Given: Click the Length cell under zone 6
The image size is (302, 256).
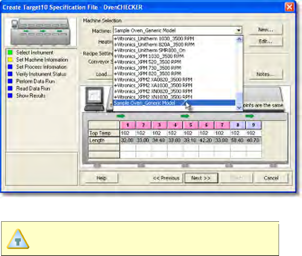Looking at the screenshot, I should click(207, 140).
